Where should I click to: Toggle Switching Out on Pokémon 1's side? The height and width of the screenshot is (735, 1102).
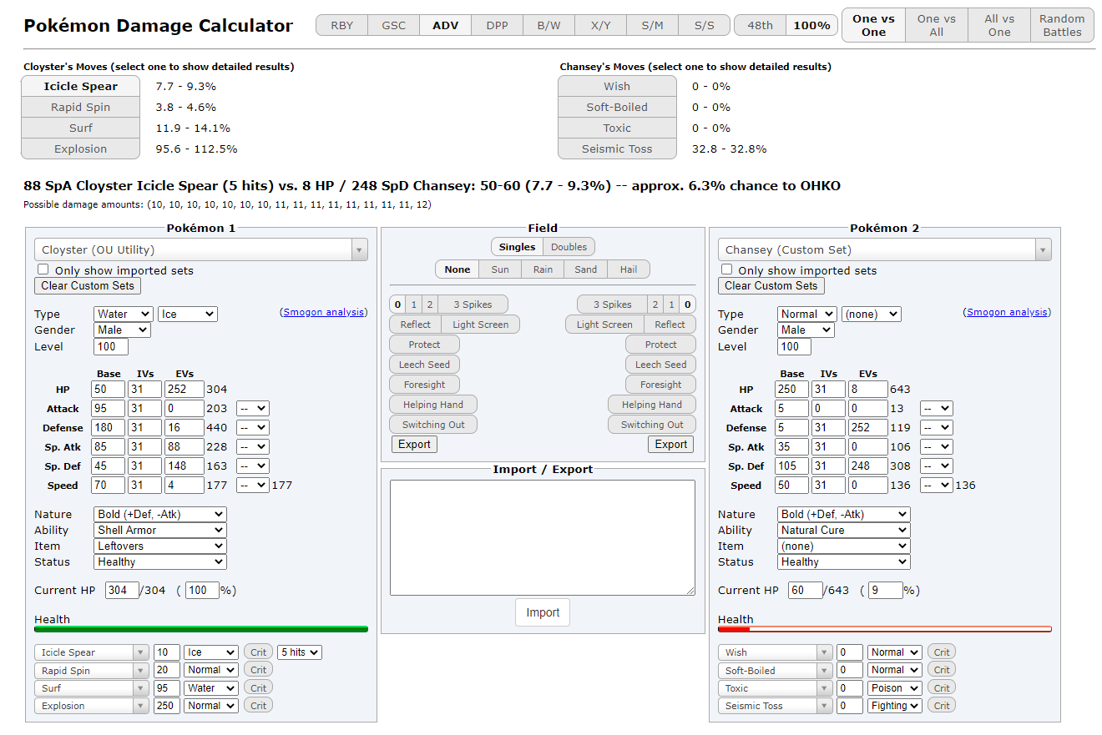(x=433, y=425)
